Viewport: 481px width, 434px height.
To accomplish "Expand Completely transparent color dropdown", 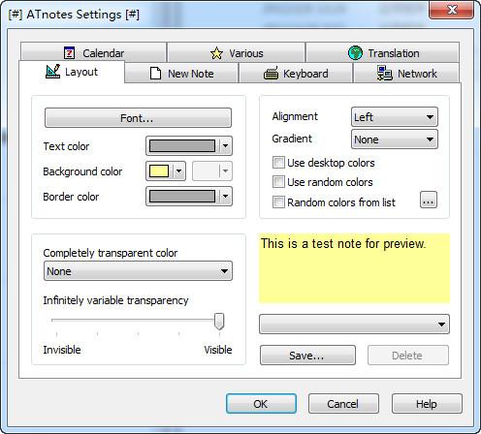I will 138,271.
